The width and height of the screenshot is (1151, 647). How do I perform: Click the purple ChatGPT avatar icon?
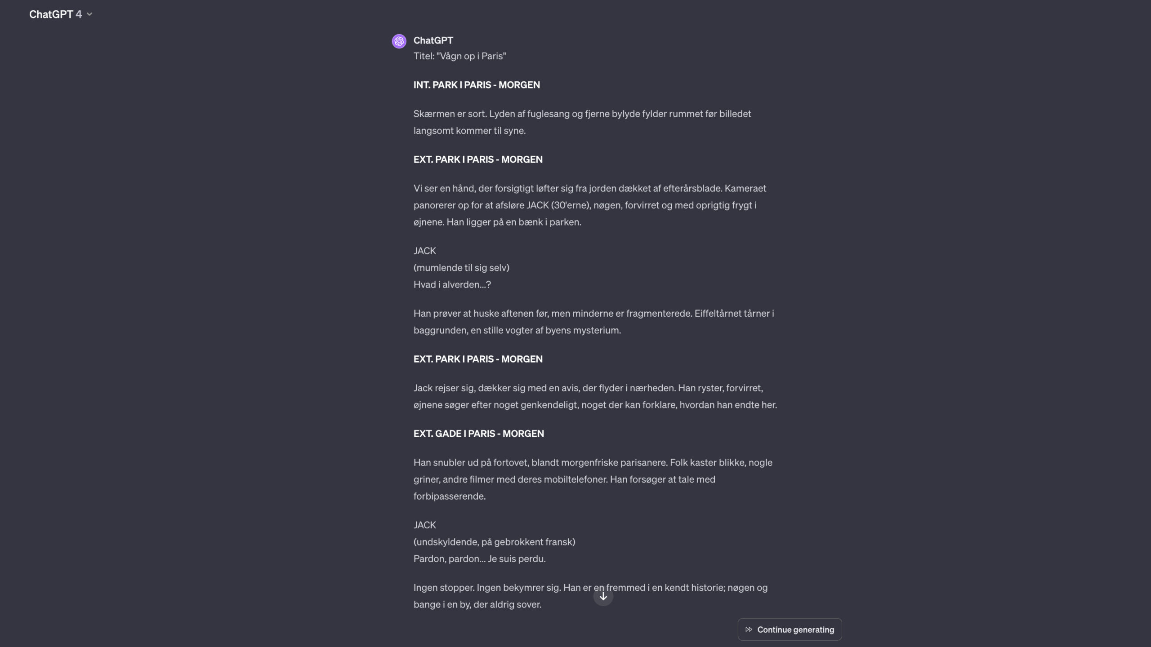(399, 41)
